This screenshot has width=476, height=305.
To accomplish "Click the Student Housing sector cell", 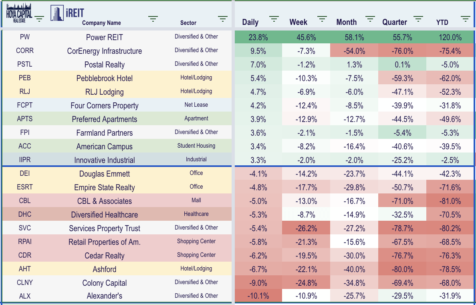I will [196, 146].
